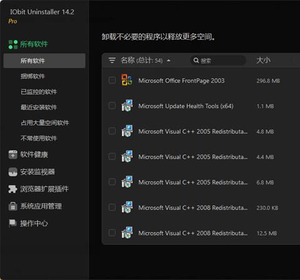Click the 浏览器扩展插件 puzzle icon
The image size is (300, 280).
pyautogui.click(x=12, y=189)
